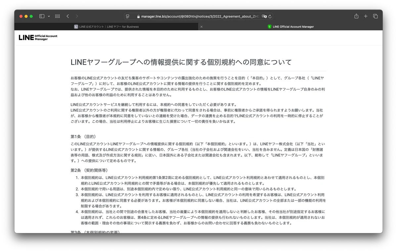Open the page menu icon in address bar

[128, 16]
